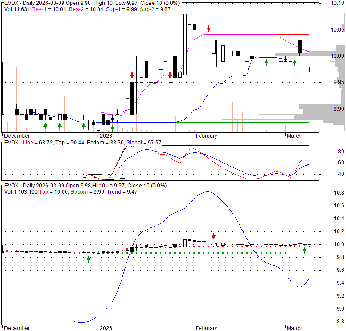Viewport: 346px width, 331px height.
Task: Select the 'Sup-2 = 9.87' legend entry
Action: point(155,9)
